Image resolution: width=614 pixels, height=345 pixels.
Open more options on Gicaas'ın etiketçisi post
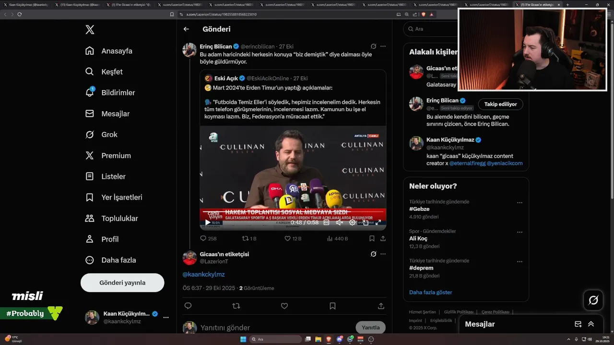383,254
